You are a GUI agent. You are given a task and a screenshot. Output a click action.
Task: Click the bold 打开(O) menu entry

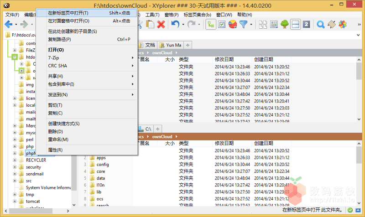[x=87, y=50]
